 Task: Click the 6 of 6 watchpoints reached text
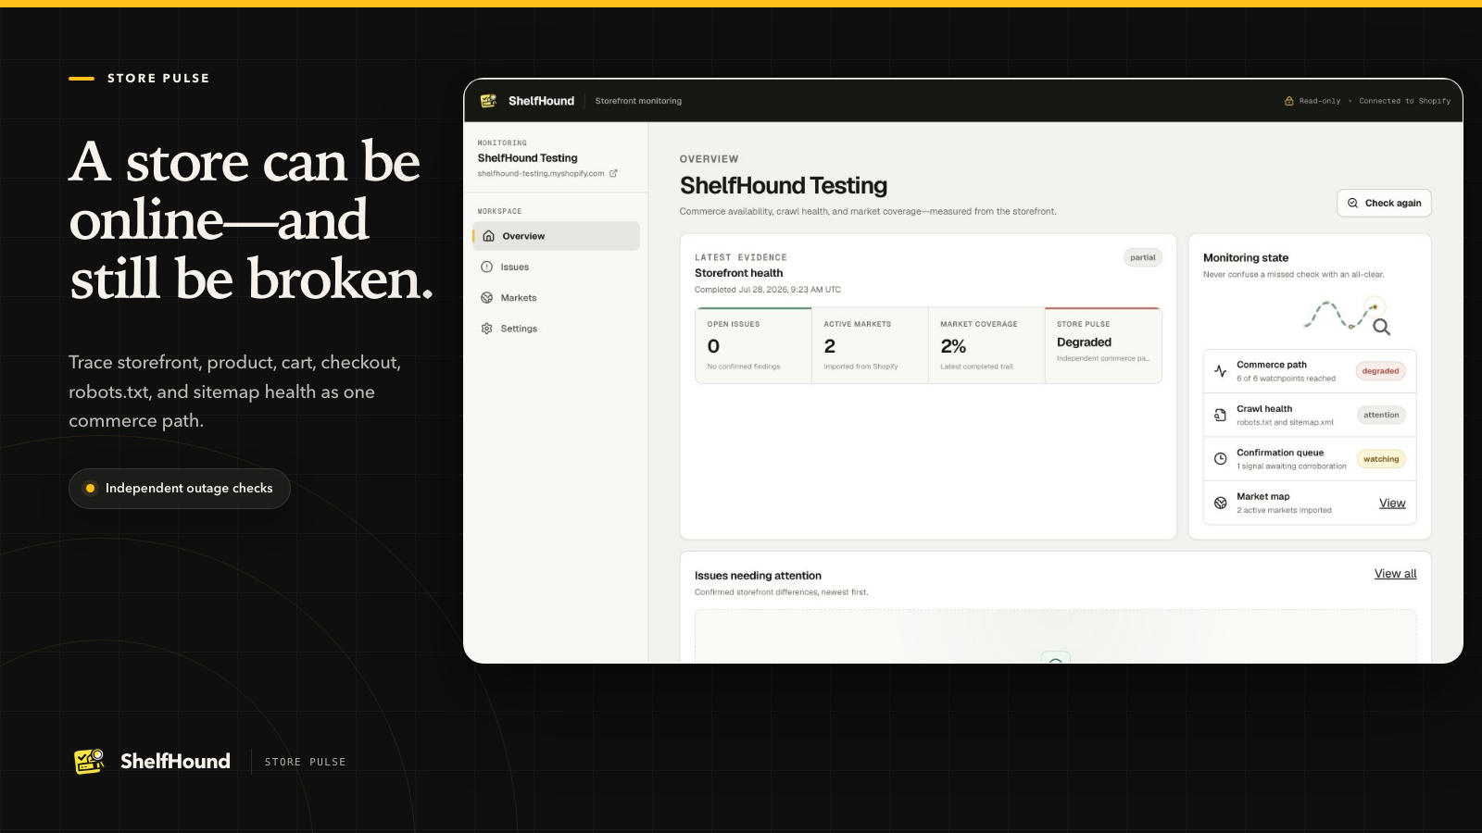coord(1286,379)
